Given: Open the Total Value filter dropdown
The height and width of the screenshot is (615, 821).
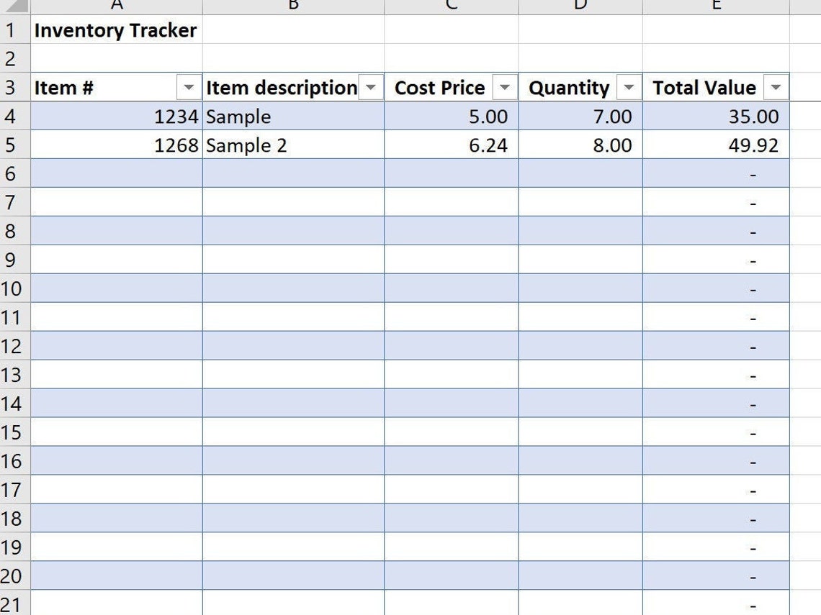Looking at the screenshot, I should (x=776, y=87).
